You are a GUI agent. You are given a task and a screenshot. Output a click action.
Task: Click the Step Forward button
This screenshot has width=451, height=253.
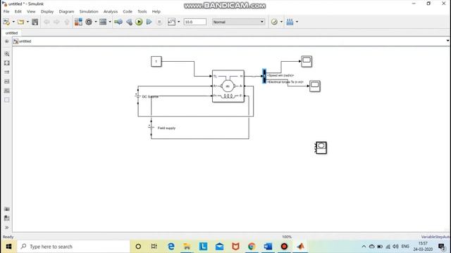coord(149,22)
